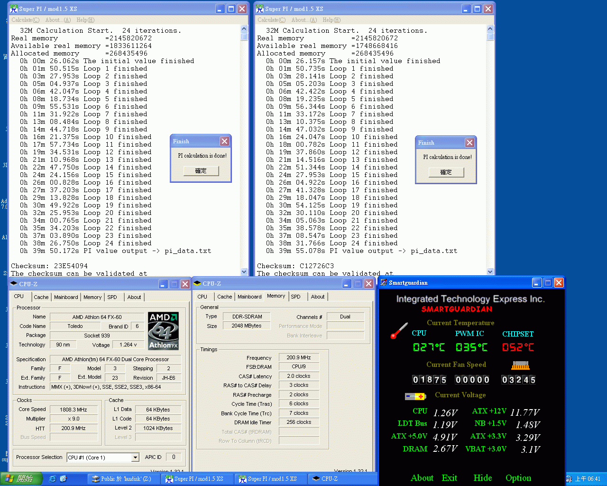Click the CHIPSET temperature 052°C reading

[518, 347]
